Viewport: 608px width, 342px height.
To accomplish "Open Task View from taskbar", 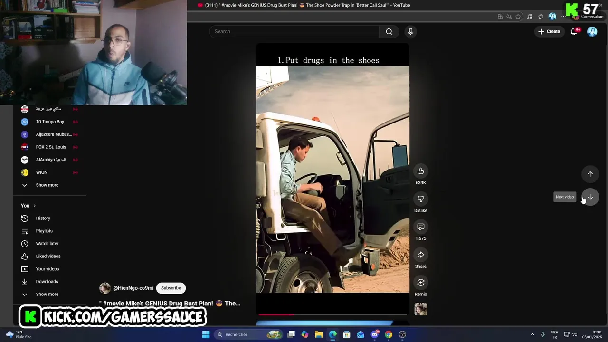I will tap(291, 334).
